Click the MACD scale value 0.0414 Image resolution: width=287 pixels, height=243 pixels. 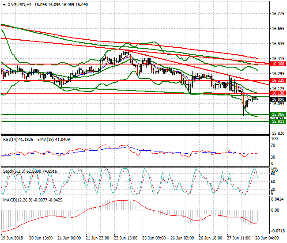277,199
